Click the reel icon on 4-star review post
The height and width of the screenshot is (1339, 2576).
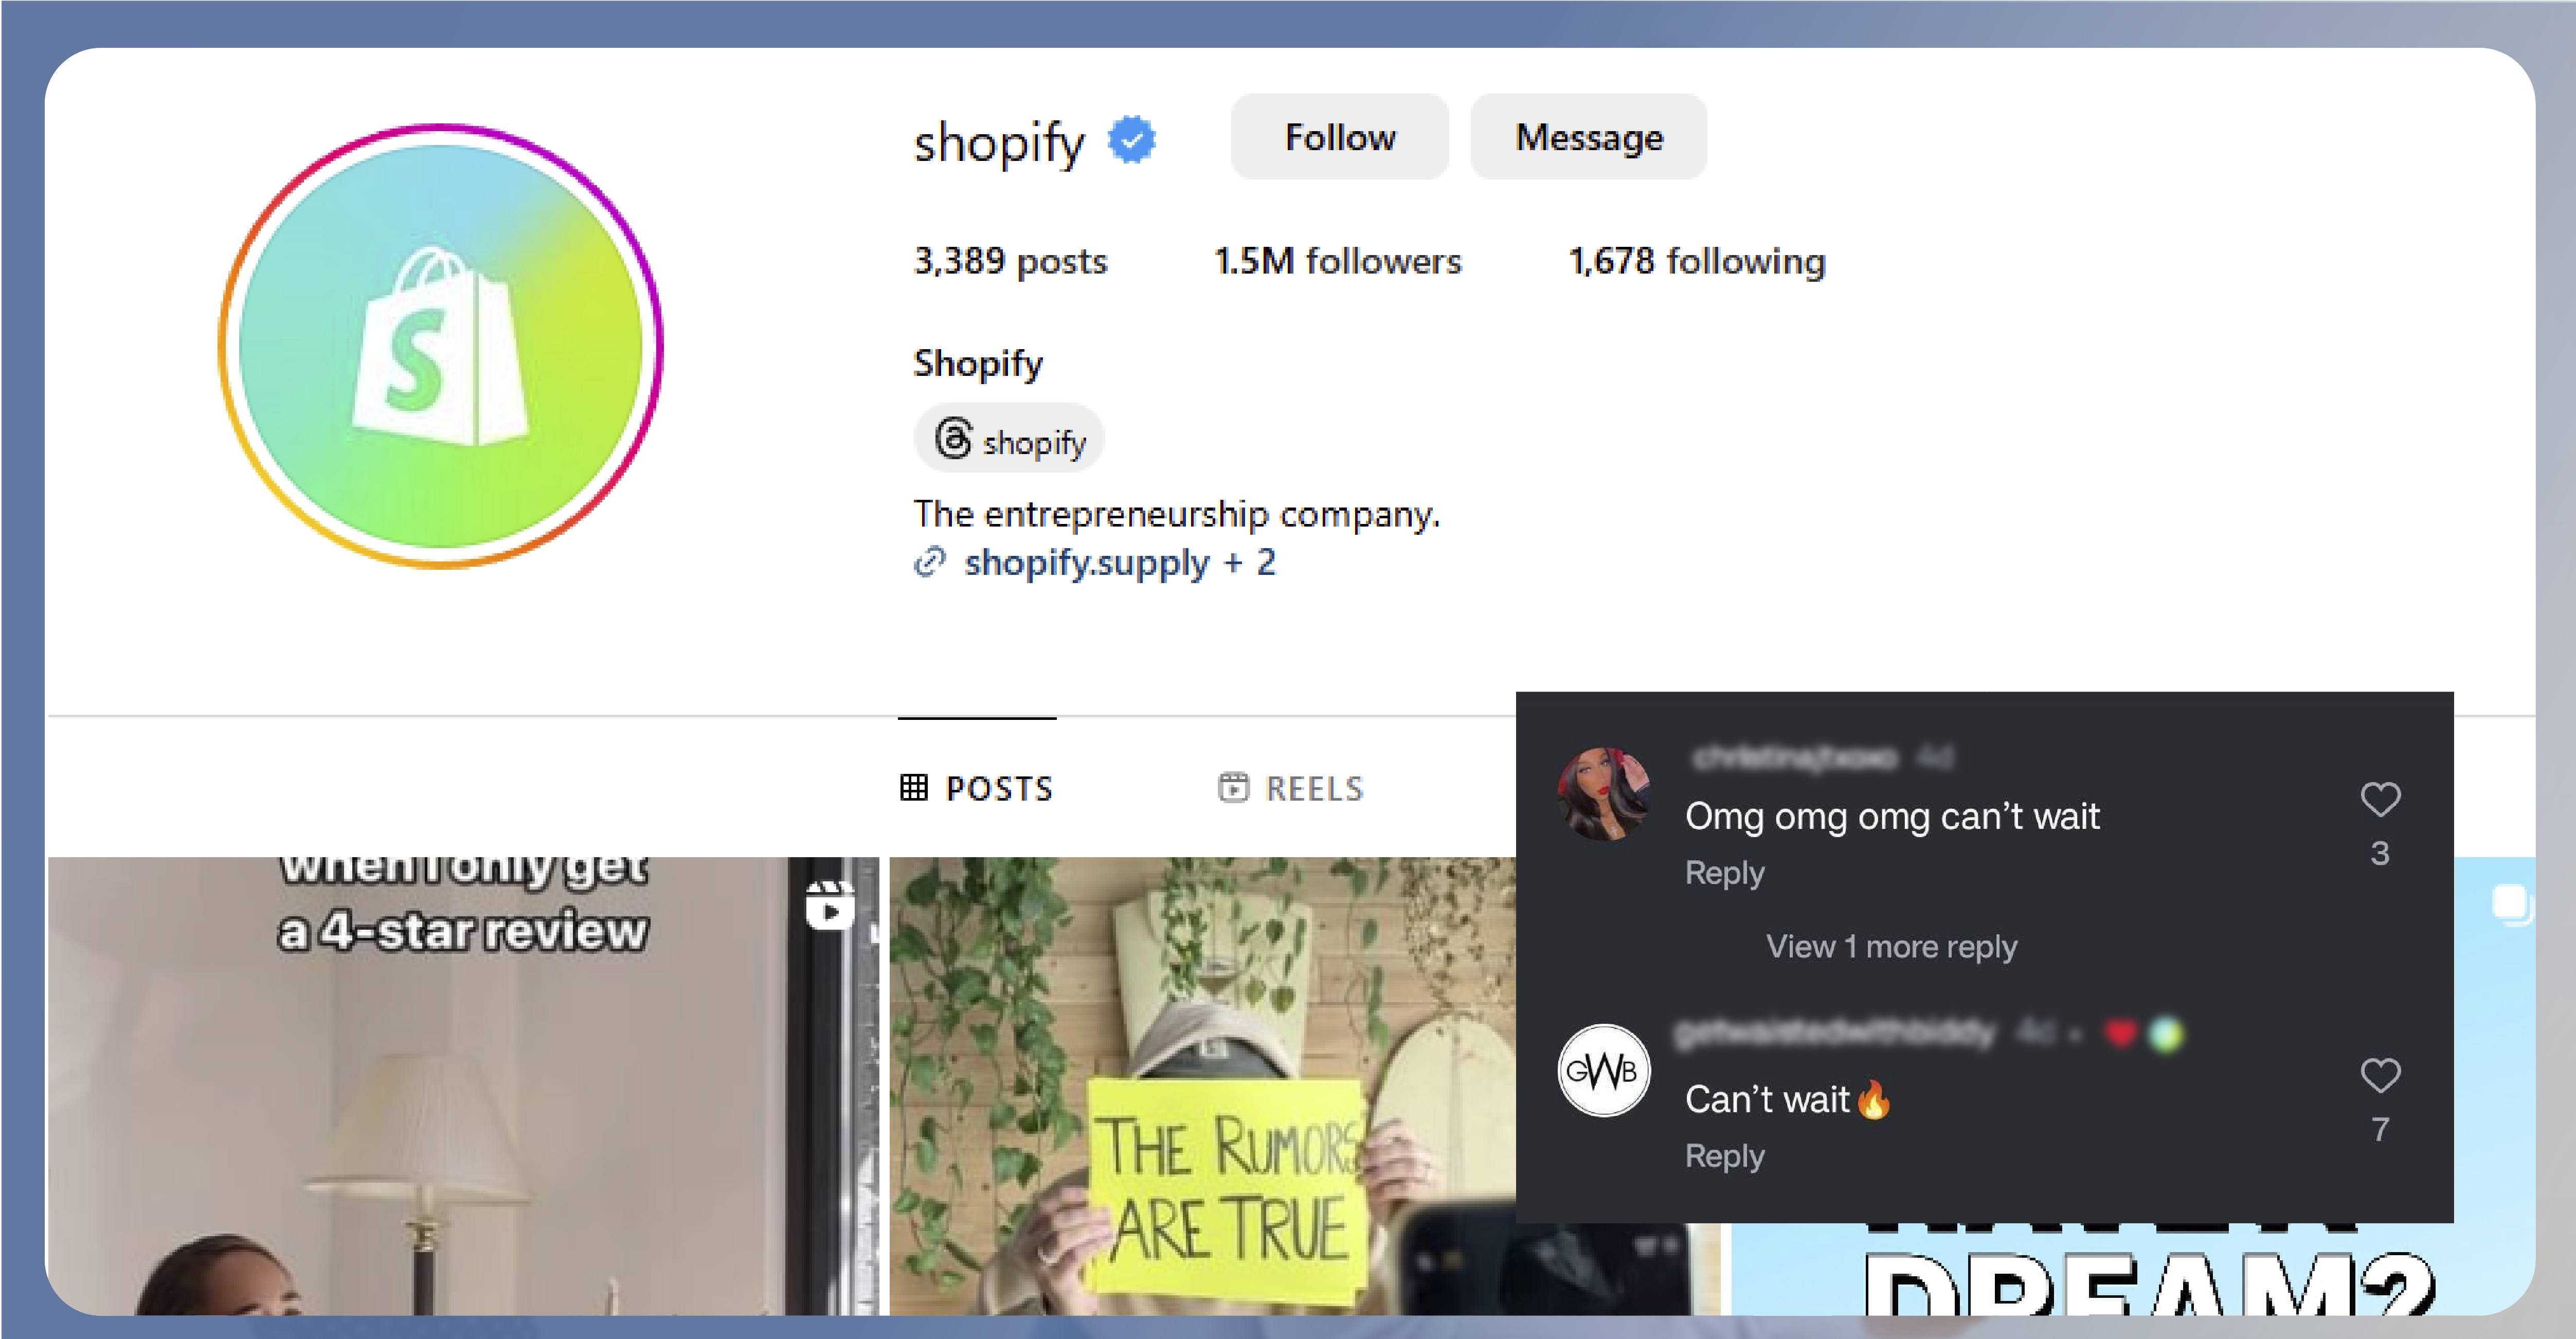[829, 905]
